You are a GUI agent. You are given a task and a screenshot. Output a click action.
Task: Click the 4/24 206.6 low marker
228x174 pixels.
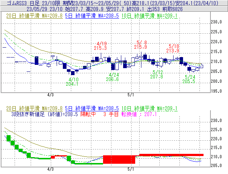tap(113, 77)
